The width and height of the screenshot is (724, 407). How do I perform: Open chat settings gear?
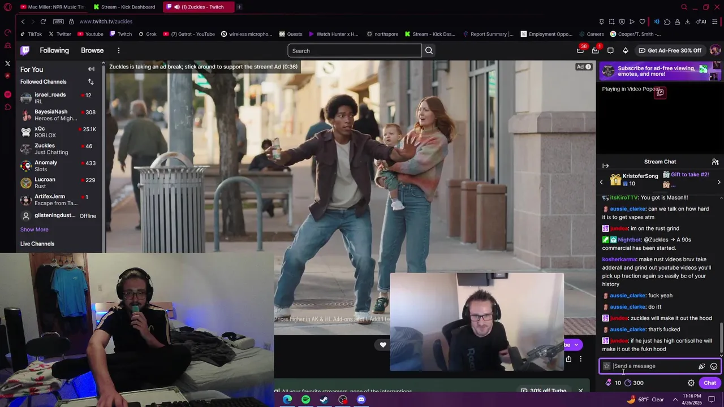pos(691,383)
